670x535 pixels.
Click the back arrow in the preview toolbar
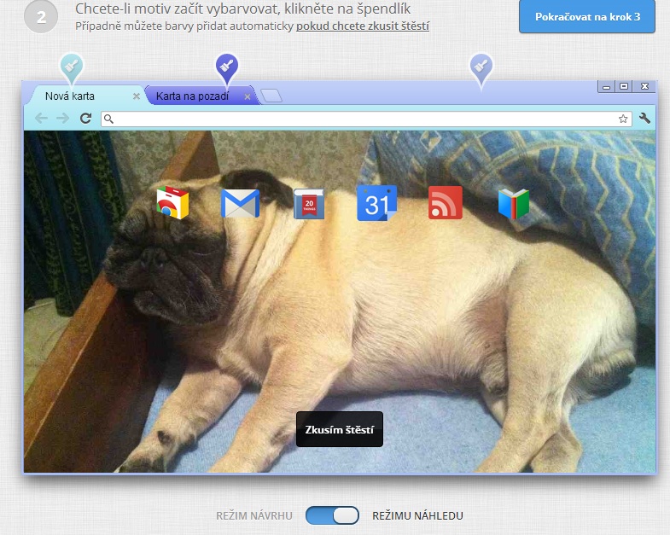[x=42, y=118]
